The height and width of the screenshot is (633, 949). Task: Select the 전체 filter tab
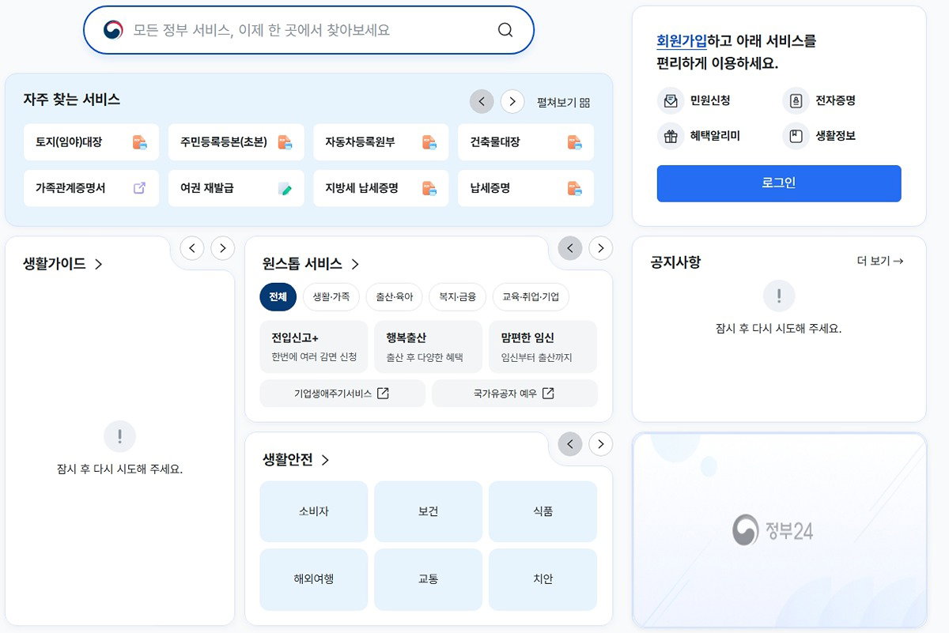pos(278,297)
